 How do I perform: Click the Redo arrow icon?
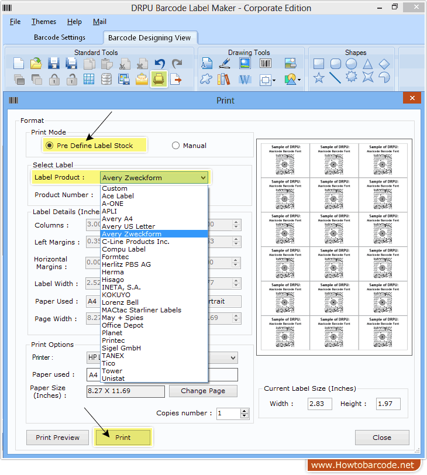point(177,64)
